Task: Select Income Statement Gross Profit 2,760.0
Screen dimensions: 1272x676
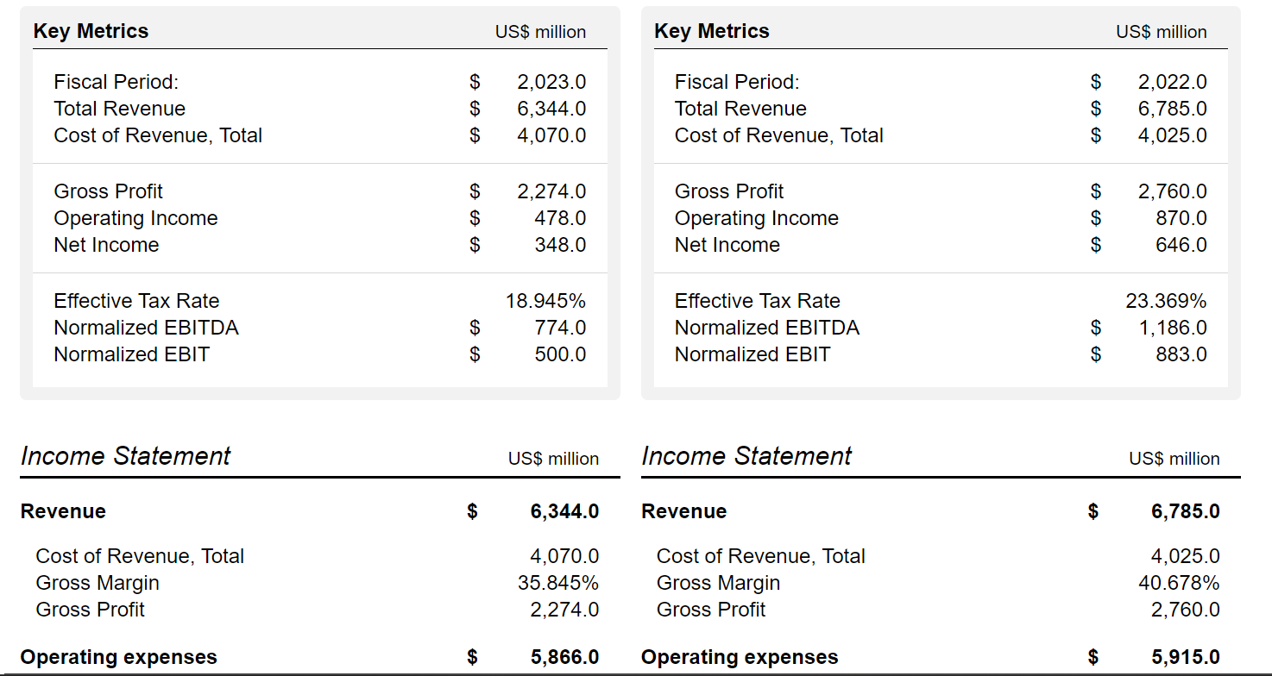Action: [1186, 610]
